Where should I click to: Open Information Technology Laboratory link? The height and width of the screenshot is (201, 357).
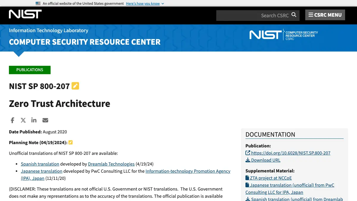click(x=48, y=30)
